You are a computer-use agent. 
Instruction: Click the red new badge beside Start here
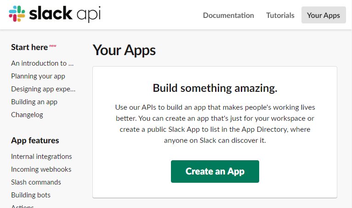click(53, 46)
